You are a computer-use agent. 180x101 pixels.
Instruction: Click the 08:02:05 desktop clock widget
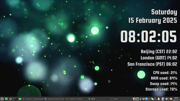[148, 37]
